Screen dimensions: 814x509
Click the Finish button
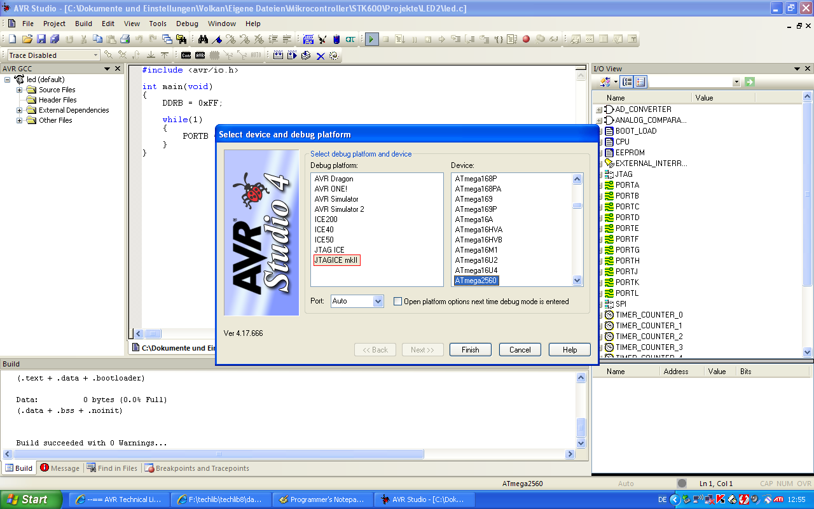pyautogui.click(x=471, y=350)
